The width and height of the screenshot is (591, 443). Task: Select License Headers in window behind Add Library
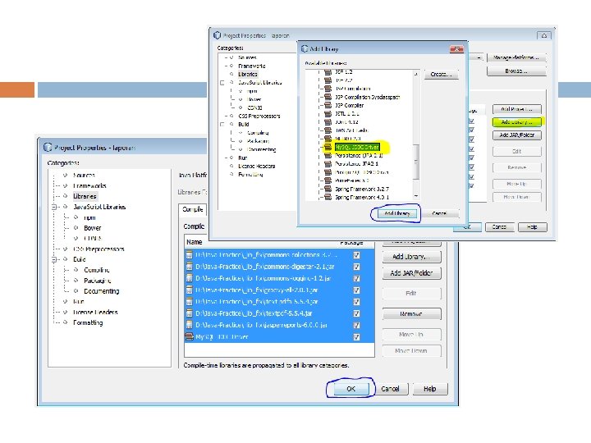point(257,166)
